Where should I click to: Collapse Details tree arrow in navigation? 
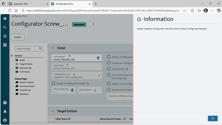[12, 56]
